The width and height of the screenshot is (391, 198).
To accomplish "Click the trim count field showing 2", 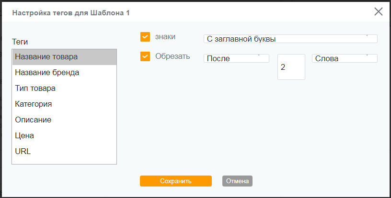I will tap(291, 67).
